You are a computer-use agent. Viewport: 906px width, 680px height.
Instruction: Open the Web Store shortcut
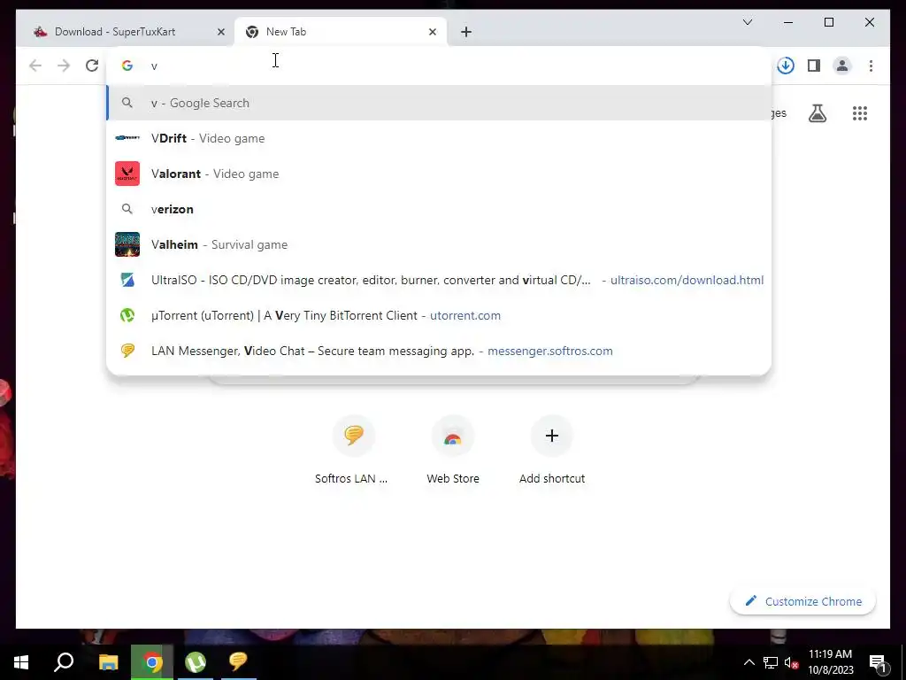(453, 450)
